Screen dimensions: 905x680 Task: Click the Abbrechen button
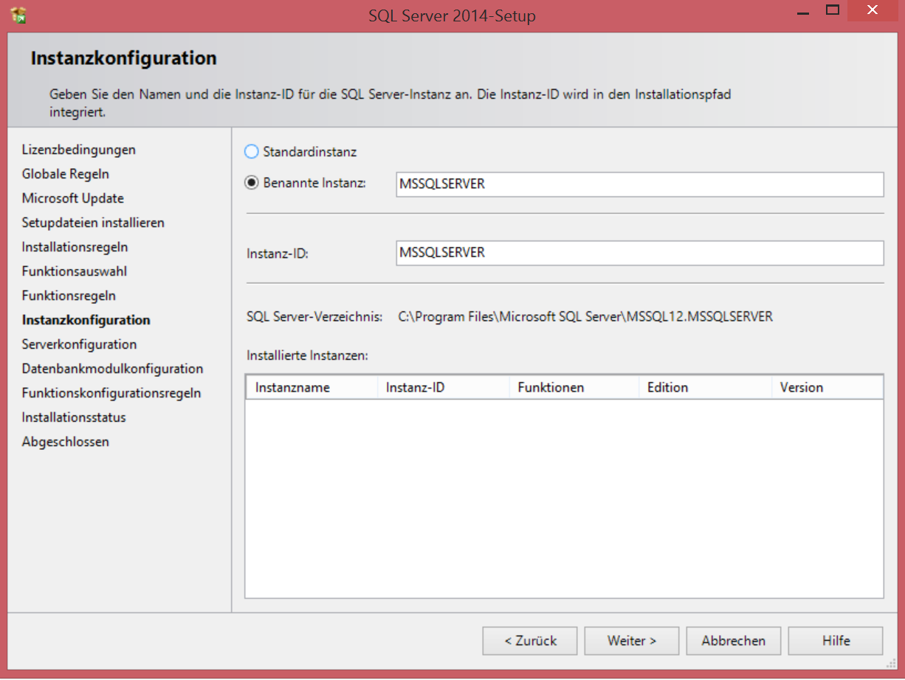tap(733, 641)
